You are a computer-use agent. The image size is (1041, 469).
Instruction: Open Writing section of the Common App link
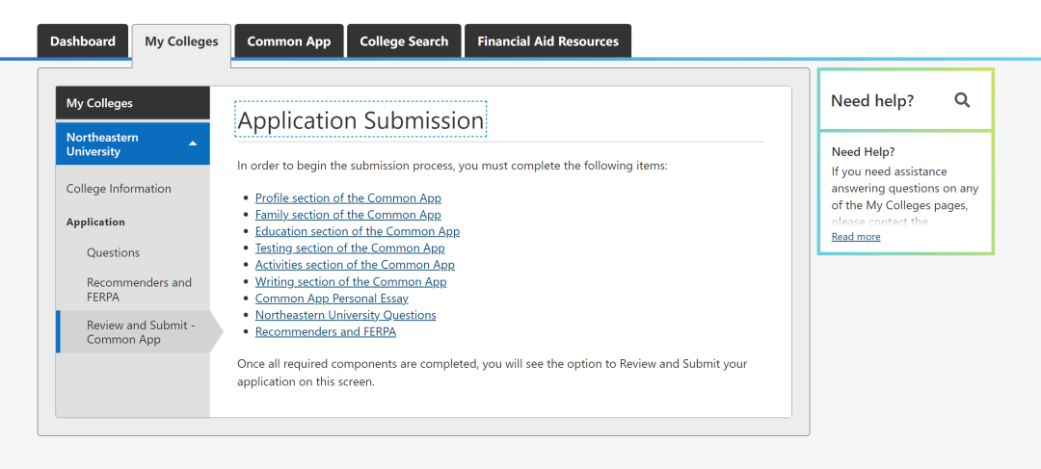pos(351,282)
